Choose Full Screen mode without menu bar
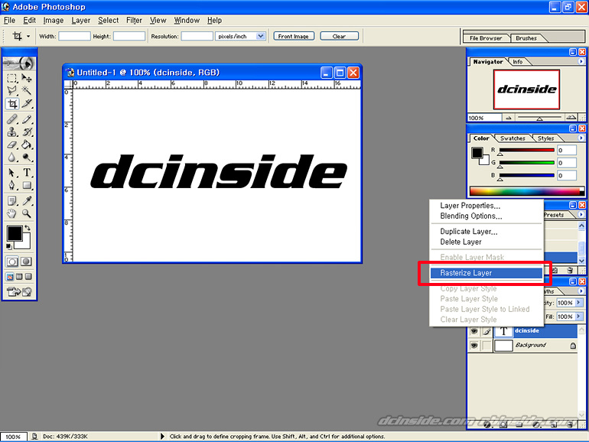The image size is (589, 442). [x=28, y=277]
